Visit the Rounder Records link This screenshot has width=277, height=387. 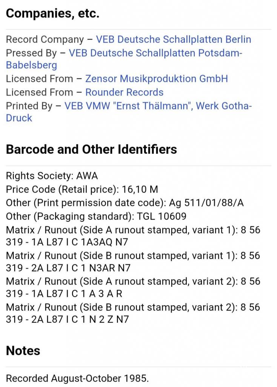[124, 92]
